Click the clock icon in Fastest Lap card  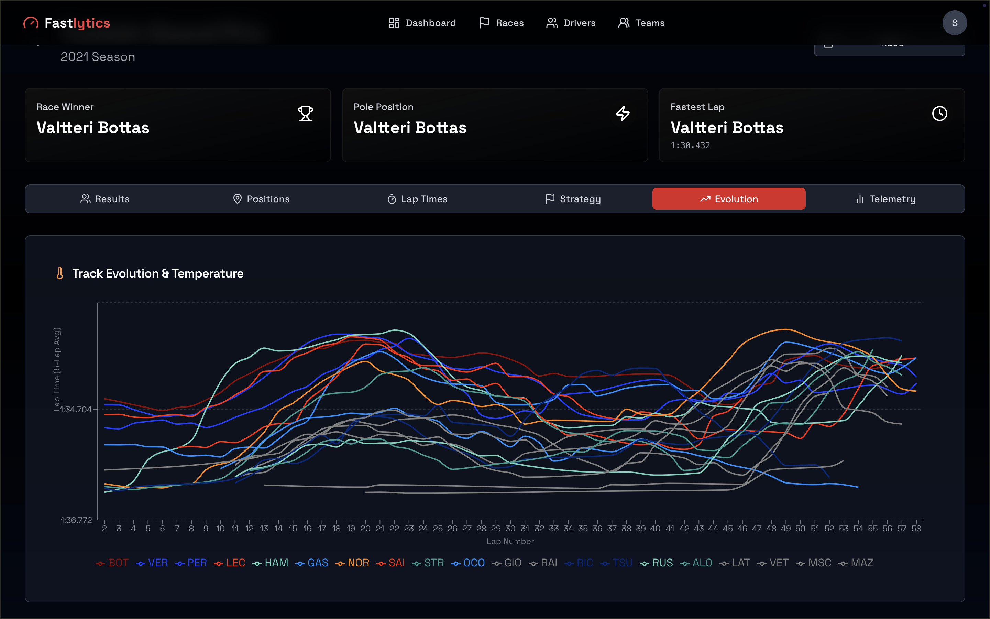coord(939,113)
